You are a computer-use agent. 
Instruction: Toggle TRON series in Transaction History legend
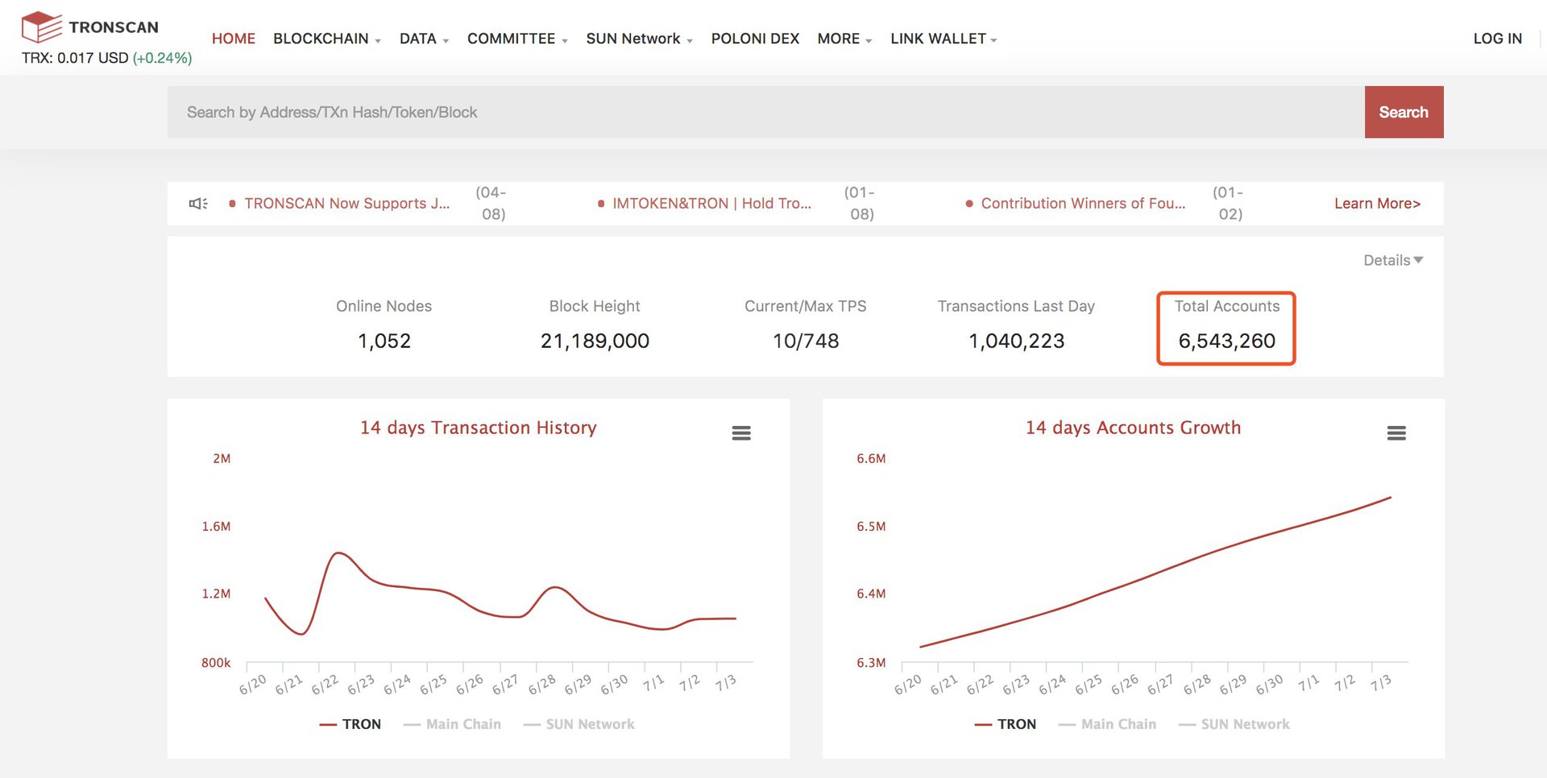pyautogui.click(x=350, y=724)
